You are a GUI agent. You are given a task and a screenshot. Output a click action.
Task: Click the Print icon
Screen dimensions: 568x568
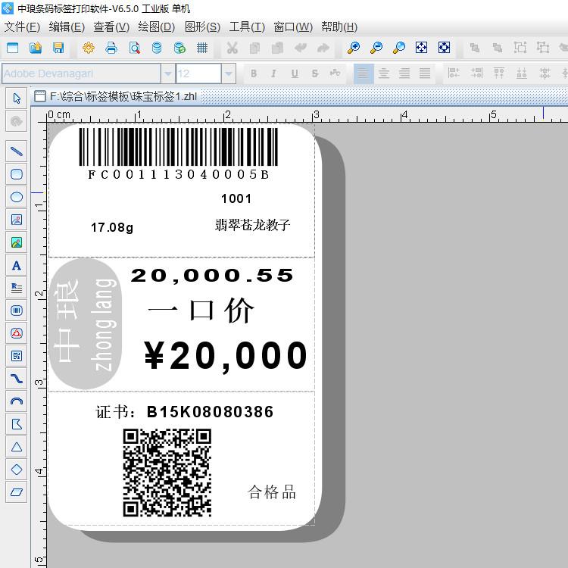pyautogui.click(x=111, y=48)
